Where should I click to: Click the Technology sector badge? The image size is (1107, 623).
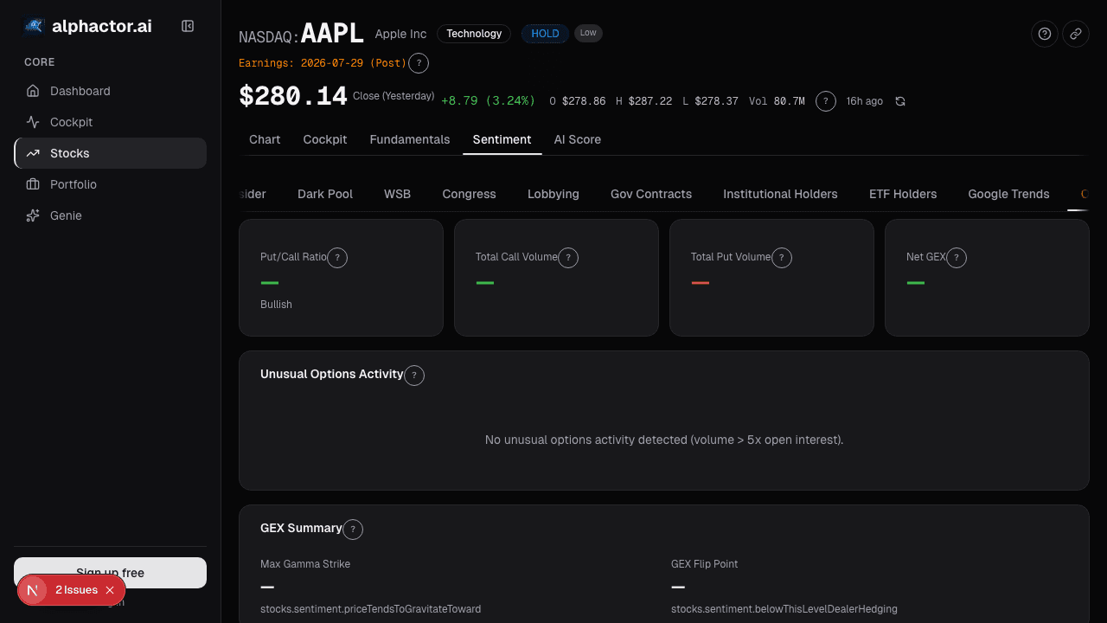pyautogui.click(x=474, y=34)
